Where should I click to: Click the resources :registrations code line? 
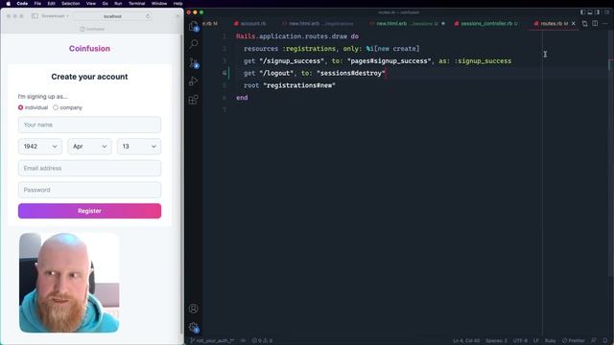(331, 49)
